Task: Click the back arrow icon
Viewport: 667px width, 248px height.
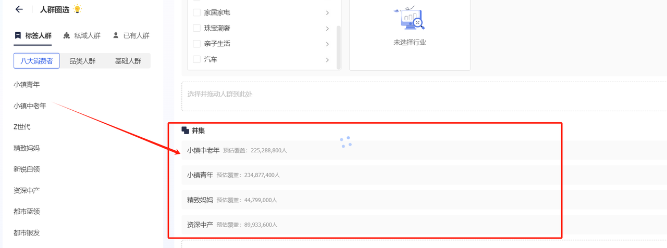Action: coord(19,9)
